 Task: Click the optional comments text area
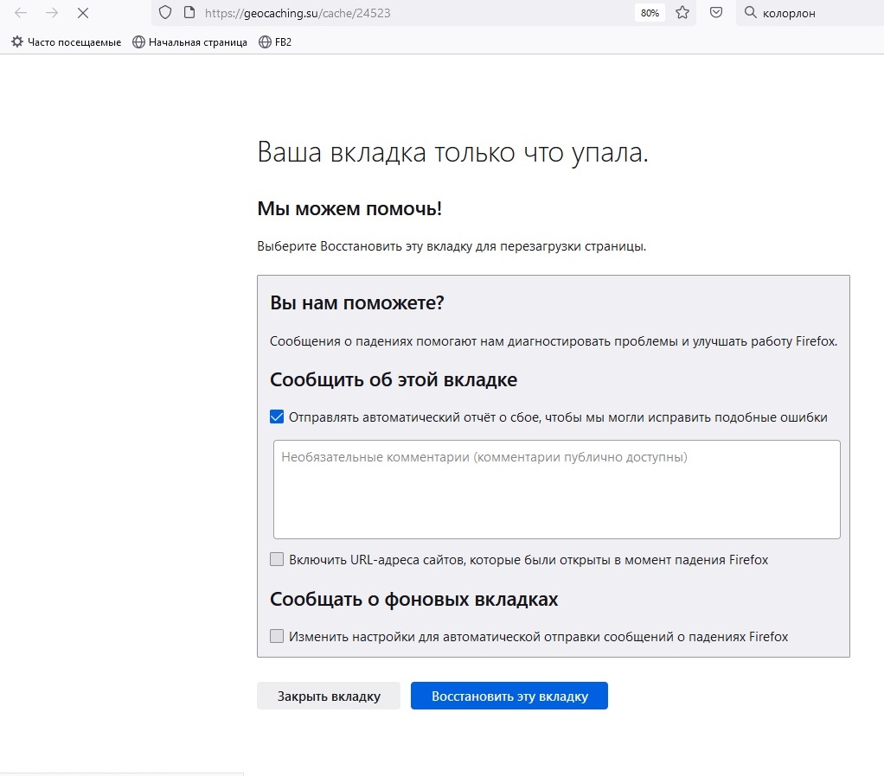[556, 489]
